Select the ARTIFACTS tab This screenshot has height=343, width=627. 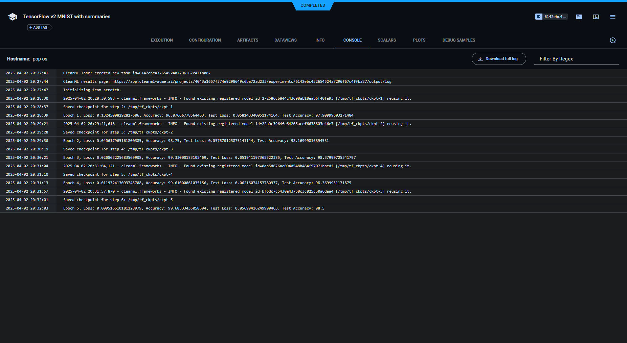(248, 40)
